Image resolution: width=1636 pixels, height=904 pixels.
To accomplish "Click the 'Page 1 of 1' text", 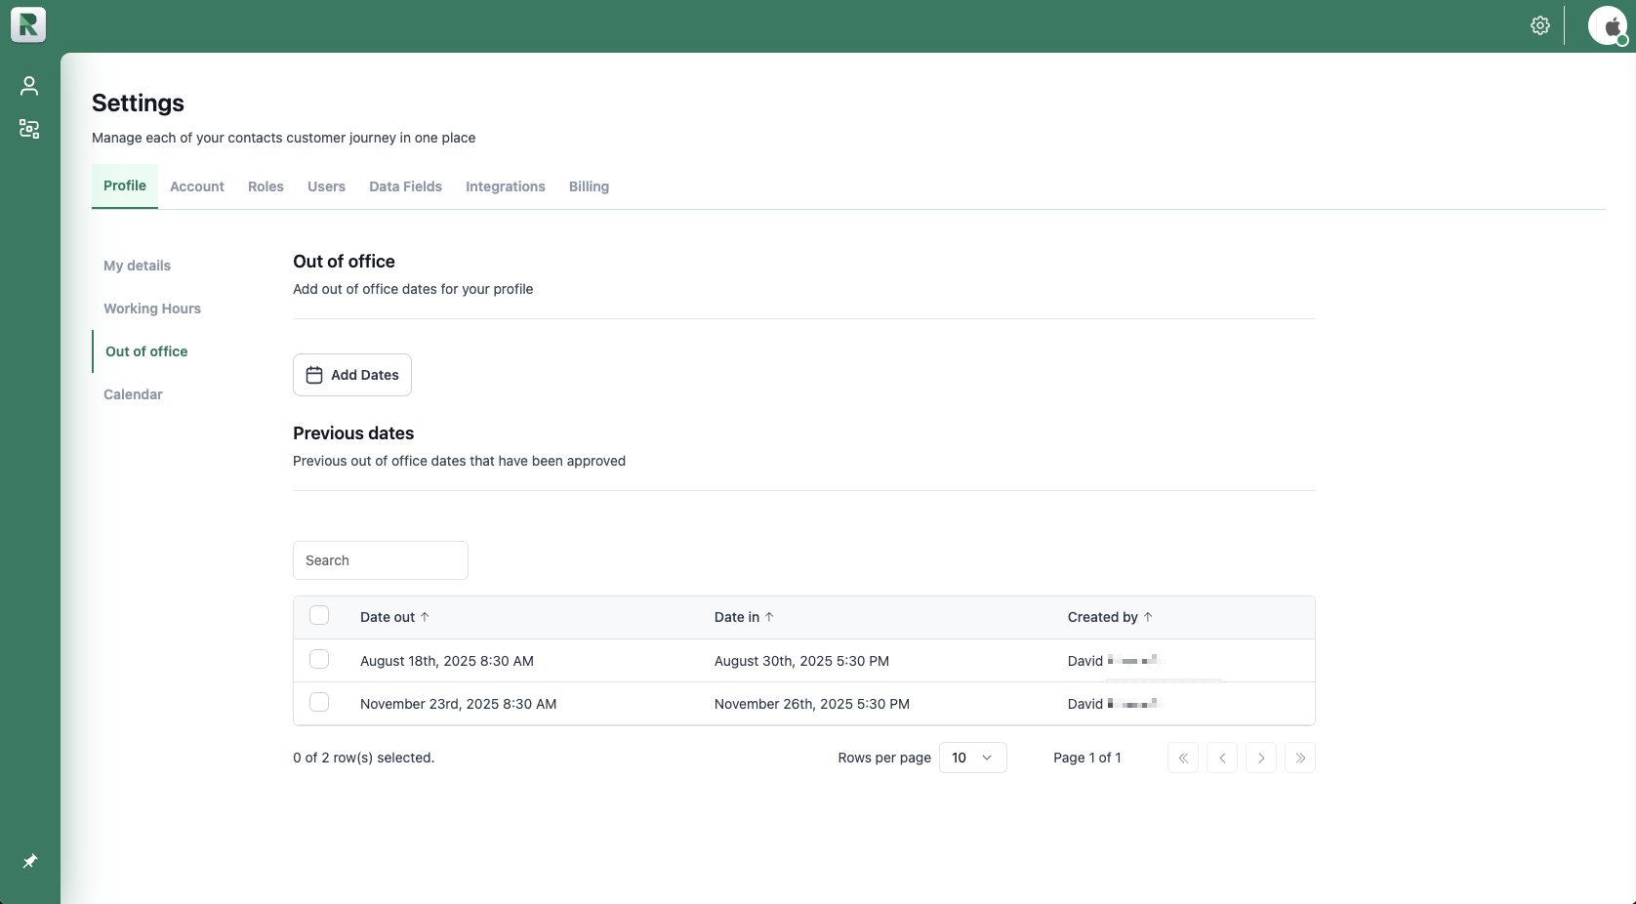I will 1087,758.
